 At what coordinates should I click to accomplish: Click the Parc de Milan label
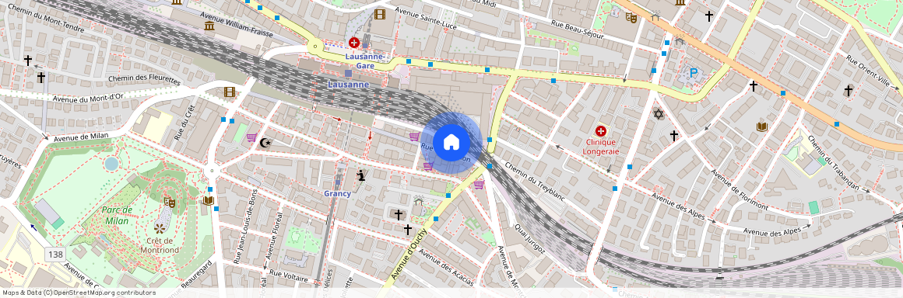(x=118, y=215)
